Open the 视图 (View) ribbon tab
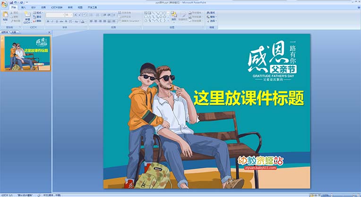Image resolution: width=361 pixels, height=197 pixels. (80, 8)
